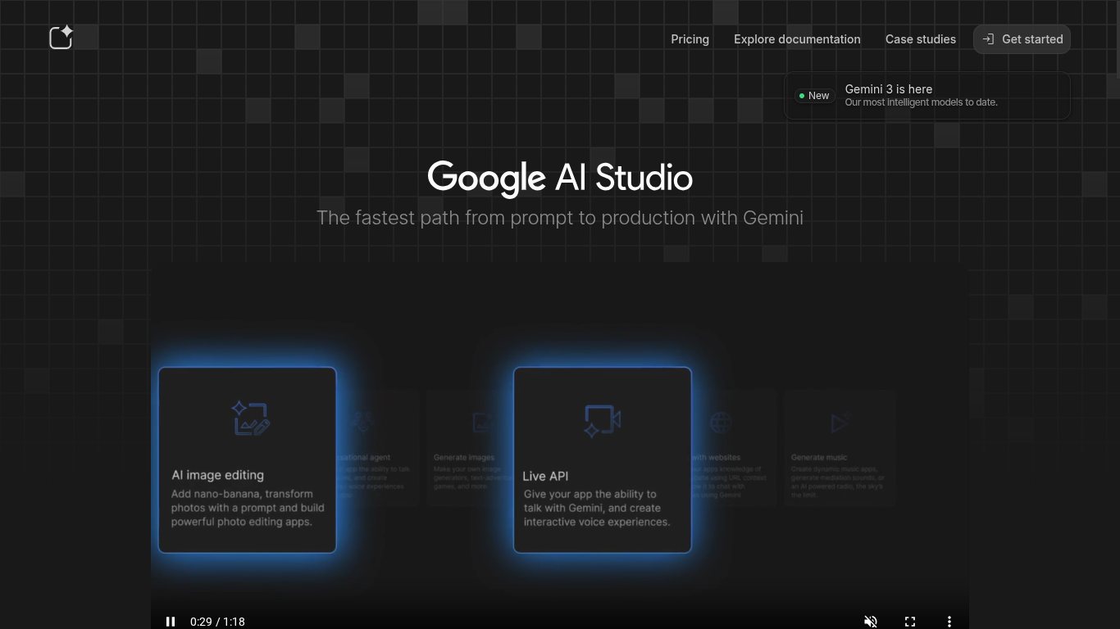
Task: Click the Generate music play icon
Action: (839, 423)
